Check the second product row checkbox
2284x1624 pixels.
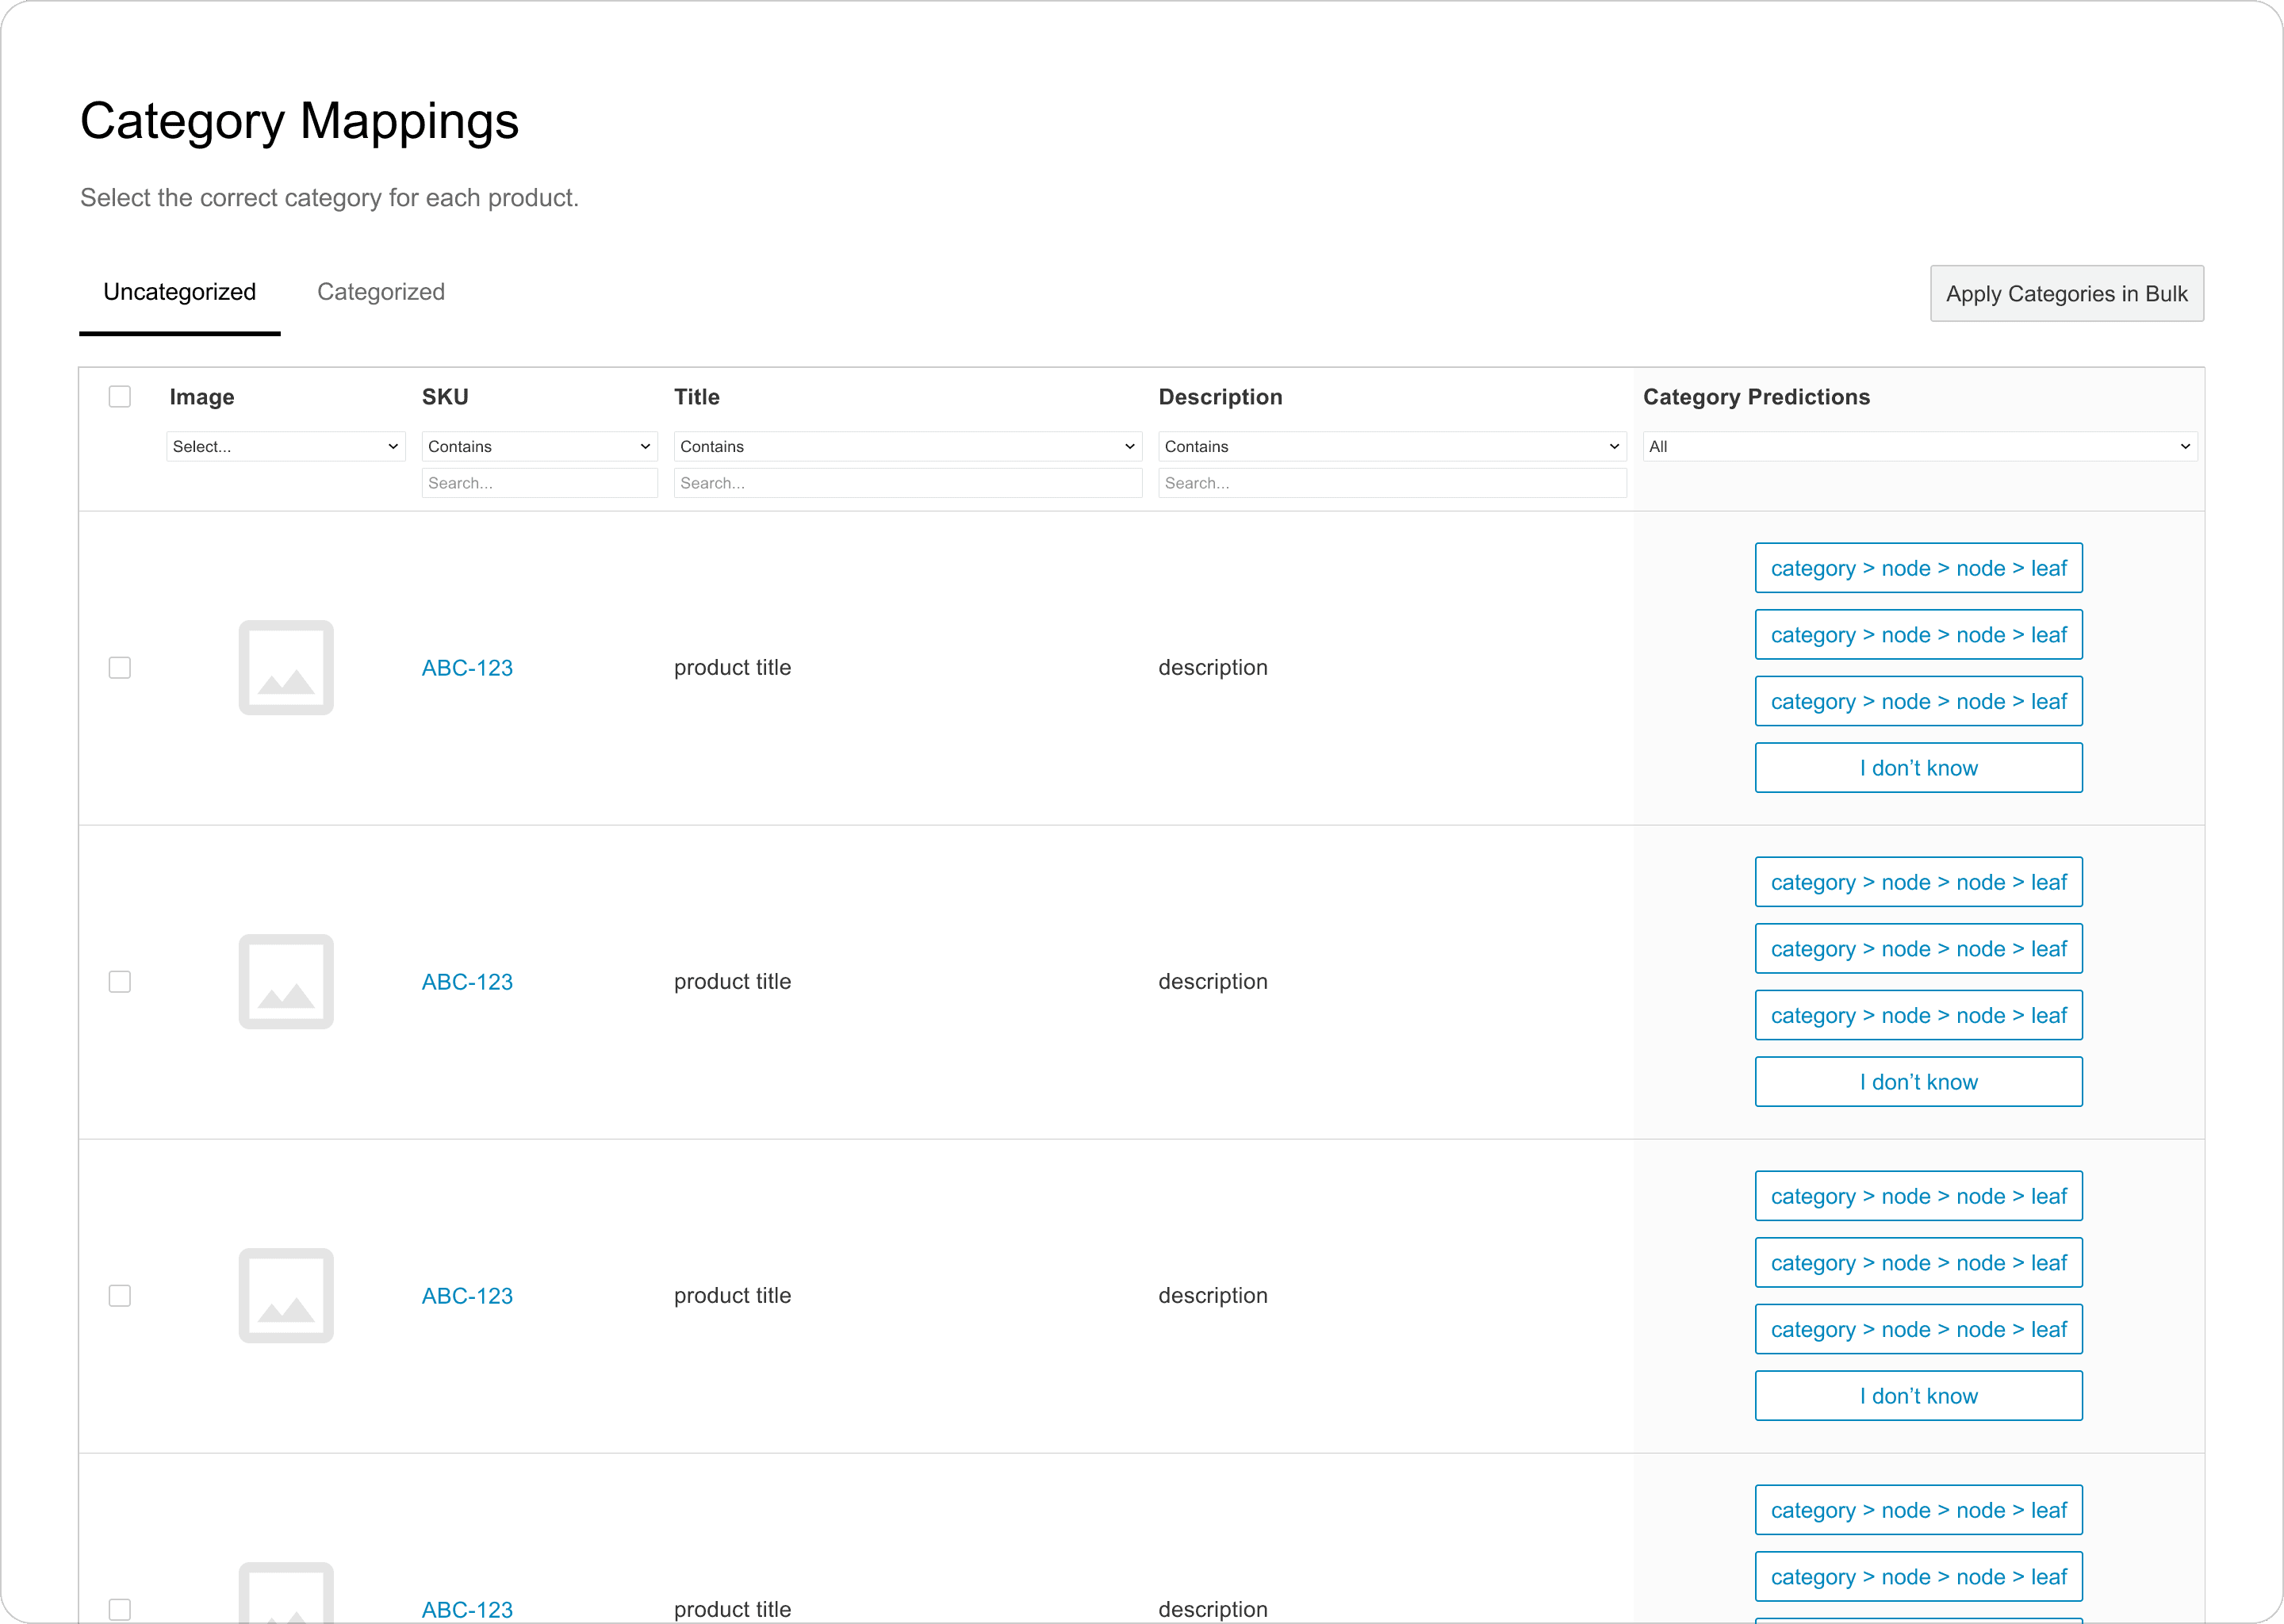(120, 981)
